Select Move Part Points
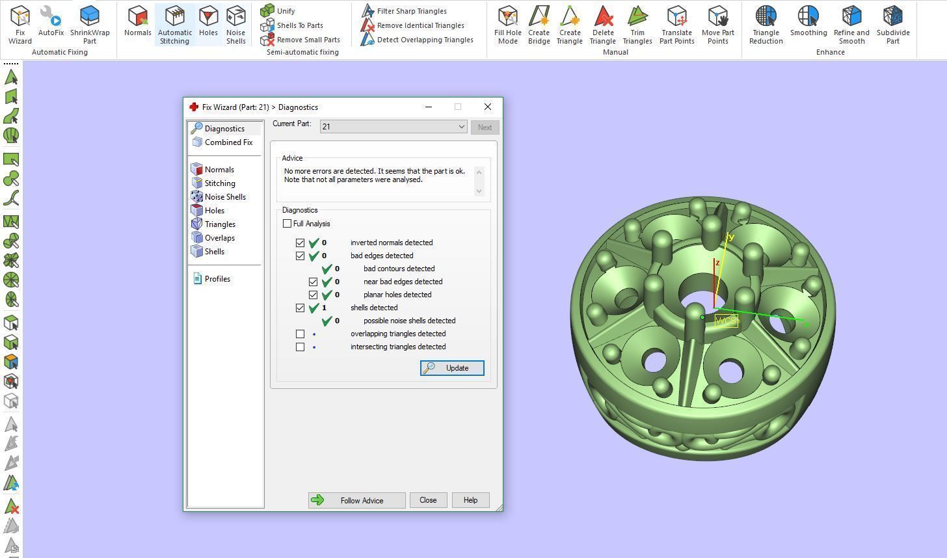 (x=718, y=25)
